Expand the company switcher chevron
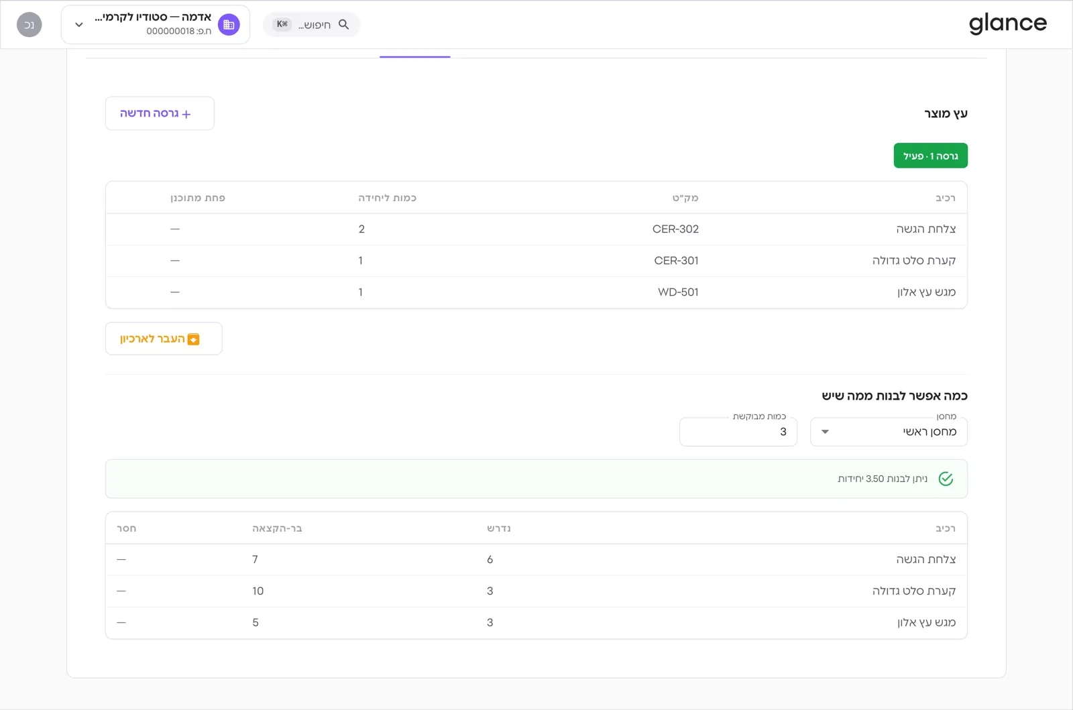Image resolution: width=1073 pixels, height=710 pixels. [x=79, y=25]
